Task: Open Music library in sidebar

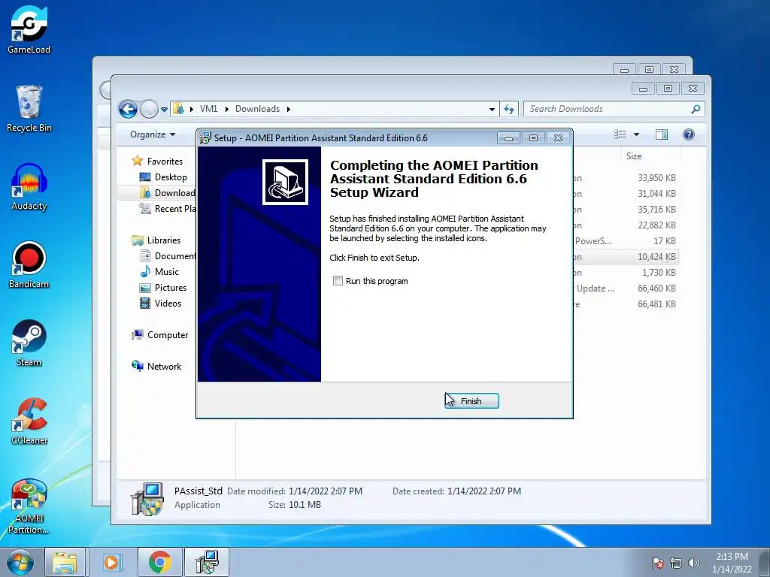Action: click(159, 272)
